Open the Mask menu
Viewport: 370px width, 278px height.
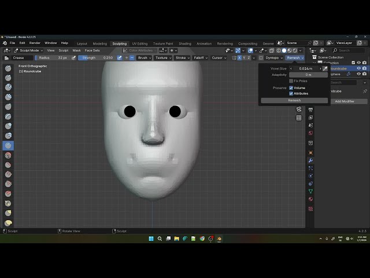point(76,50)
